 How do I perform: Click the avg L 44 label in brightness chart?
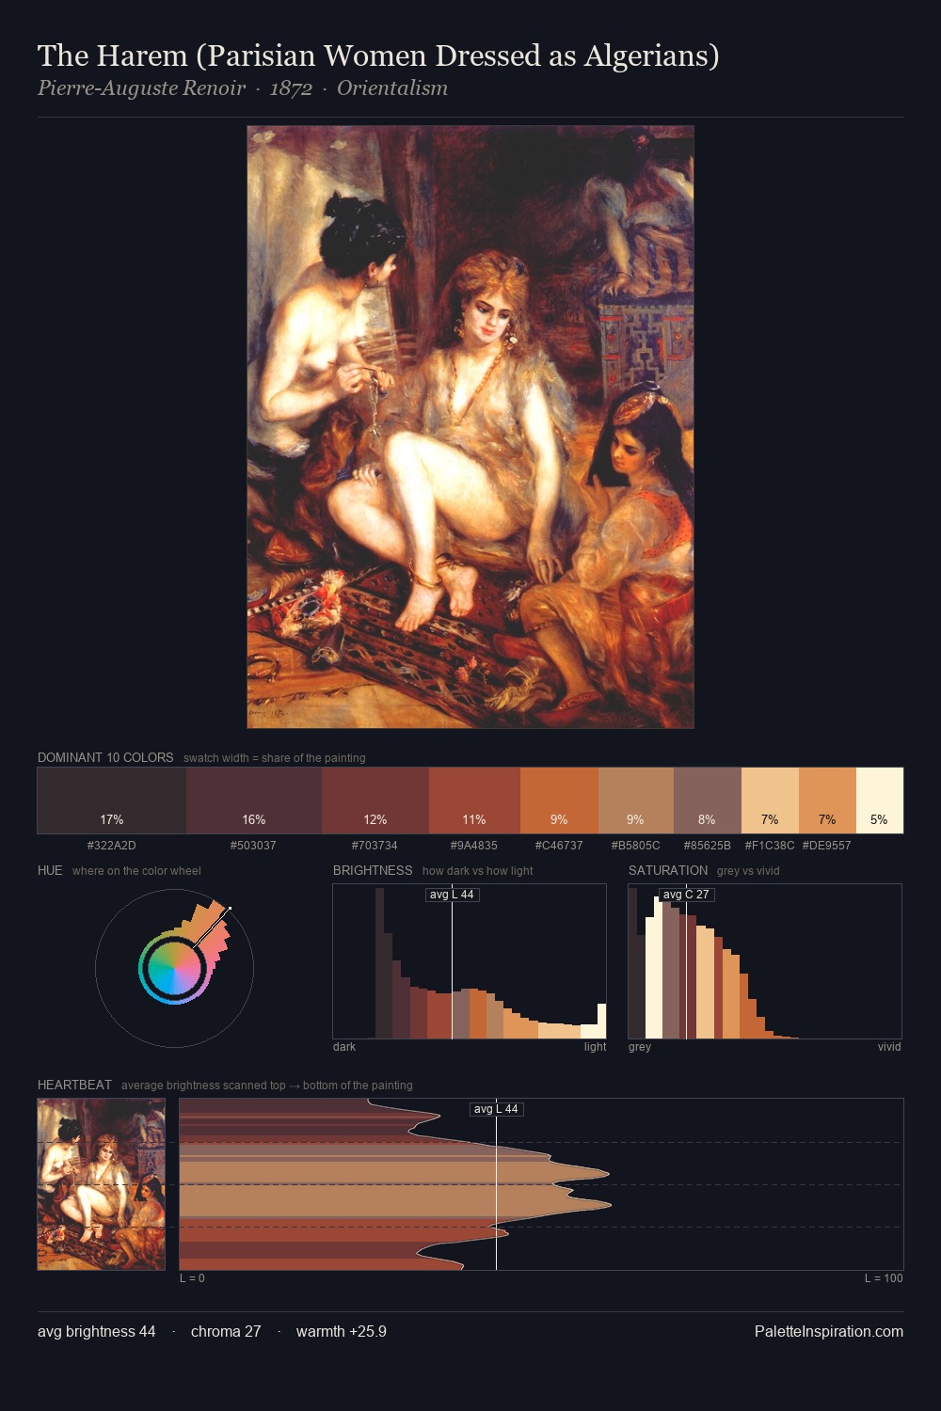[x=452, y=895]
